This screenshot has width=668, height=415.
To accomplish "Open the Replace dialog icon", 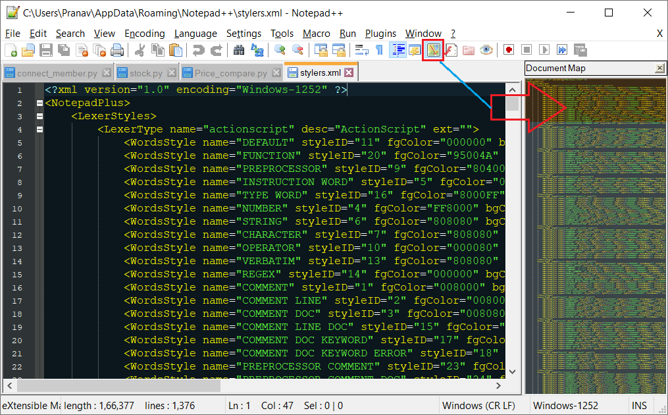I will point(257,50).
